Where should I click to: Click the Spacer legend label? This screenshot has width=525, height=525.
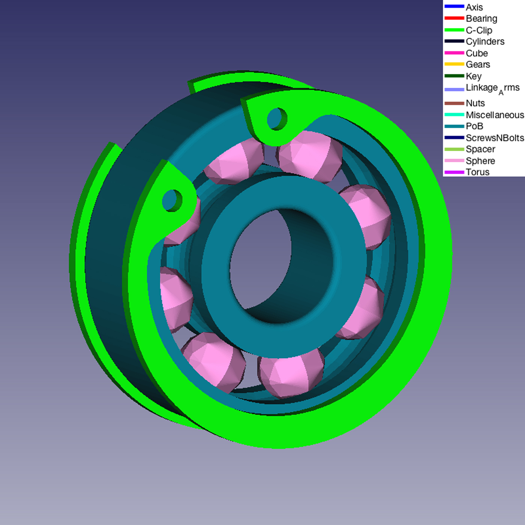click(480, 149)
